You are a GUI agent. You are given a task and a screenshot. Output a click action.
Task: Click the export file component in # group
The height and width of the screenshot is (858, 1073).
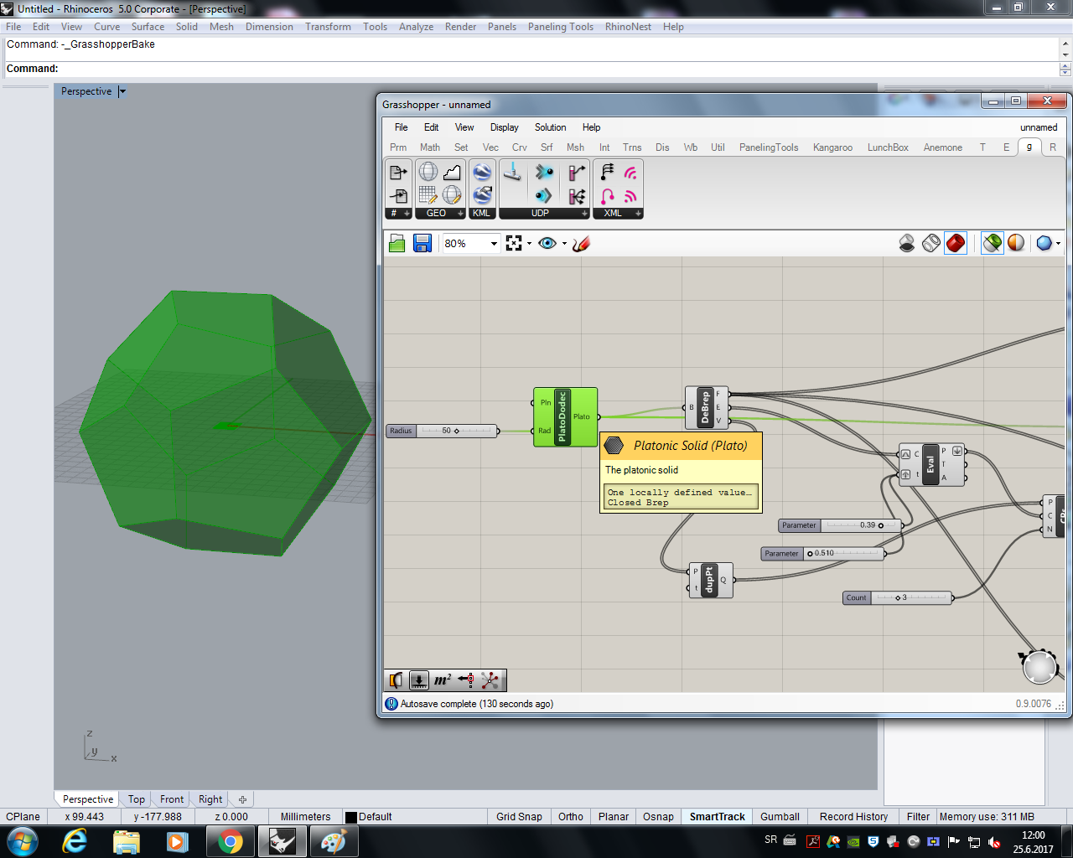point(398,172)
